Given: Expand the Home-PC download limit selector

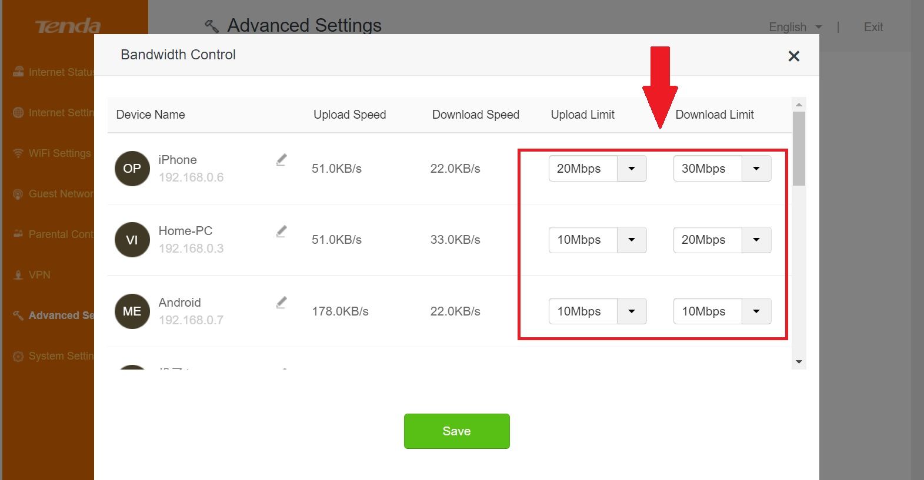Looking at the screenshot, I should coord(756,240).
